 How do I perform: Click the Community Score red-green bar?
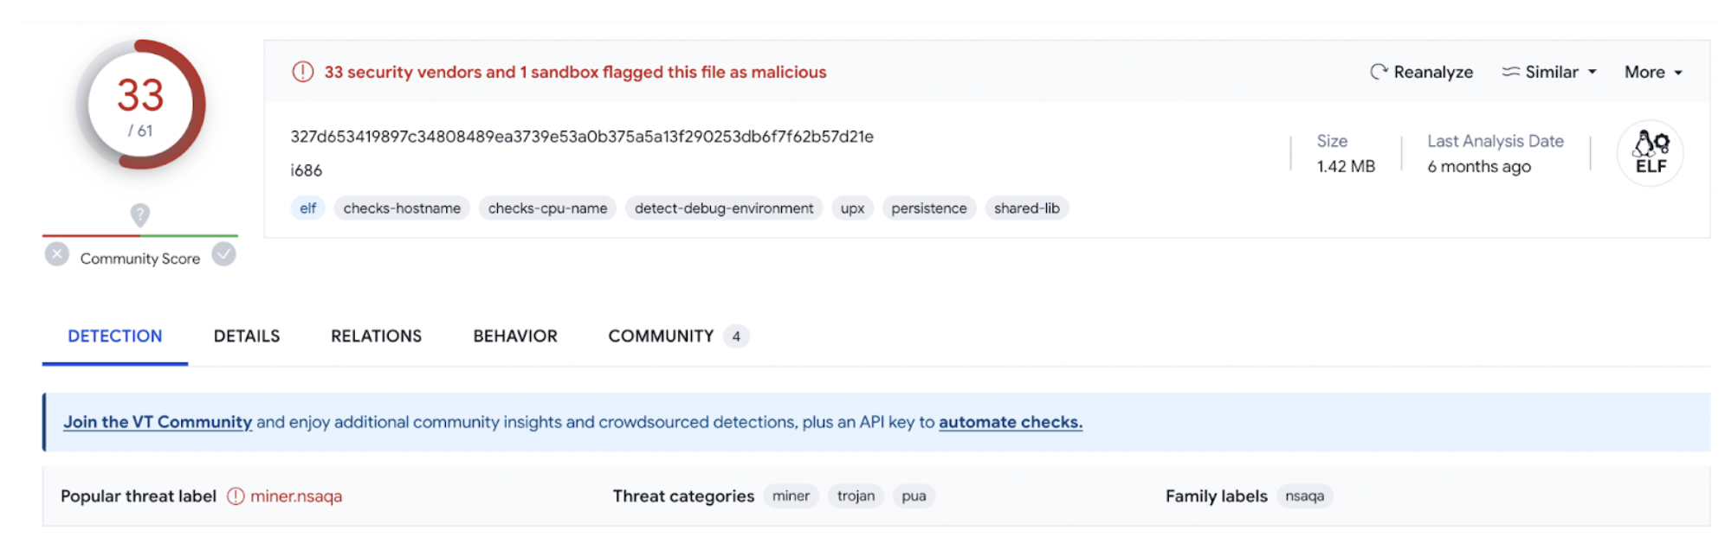point(140,235)
